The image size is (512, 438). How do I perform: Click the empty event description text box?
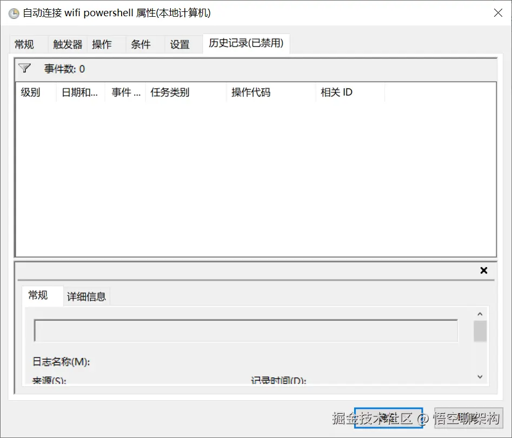(x=246, y=330)
